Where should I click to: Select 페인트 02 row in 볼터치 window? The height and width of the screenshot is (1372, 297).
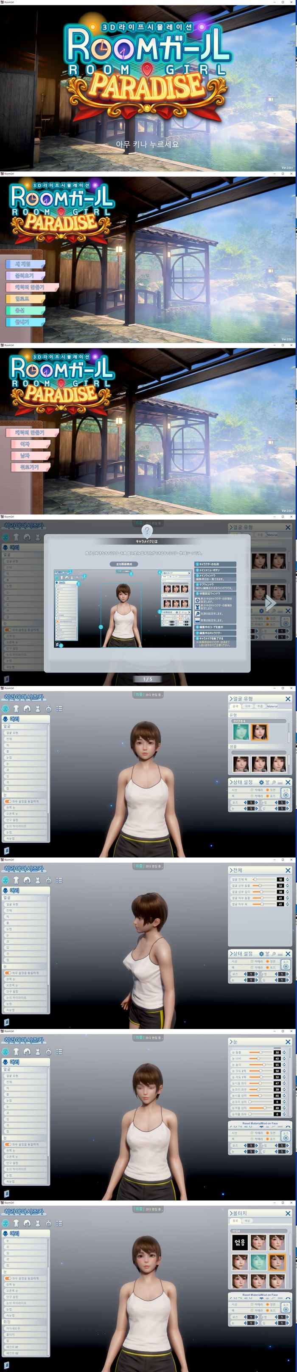point(25,1353)
